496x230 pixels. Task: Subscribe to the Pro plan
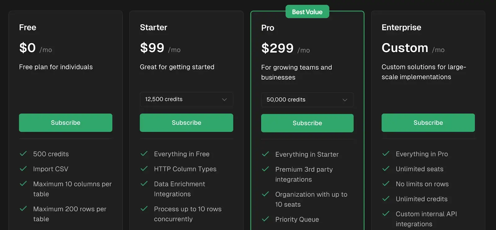[307, 123]
